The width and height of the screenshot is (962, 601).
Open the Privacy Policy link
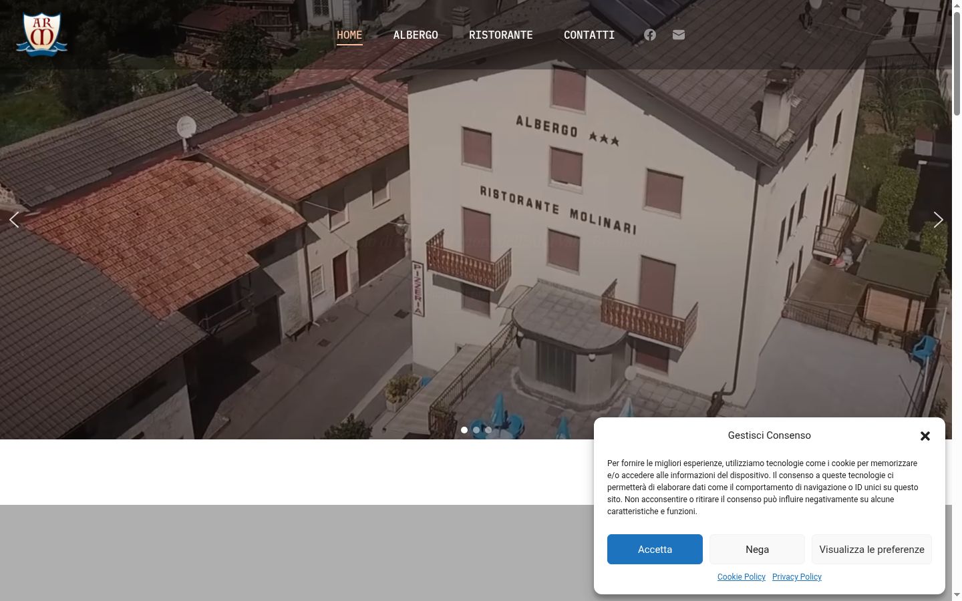797,577
